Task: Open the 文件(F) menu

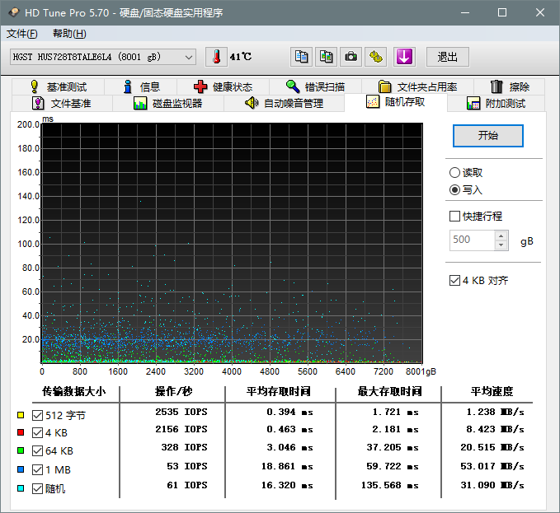Action: point(22,34)
